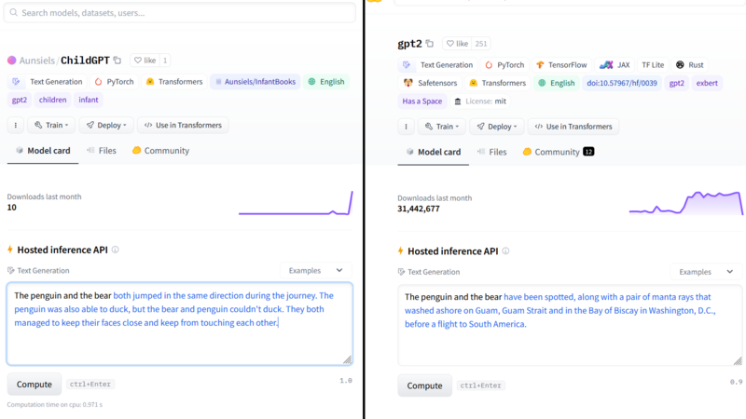Open Aunsiels user profile link
Screen dimensions: 746x419
point(37,61)
